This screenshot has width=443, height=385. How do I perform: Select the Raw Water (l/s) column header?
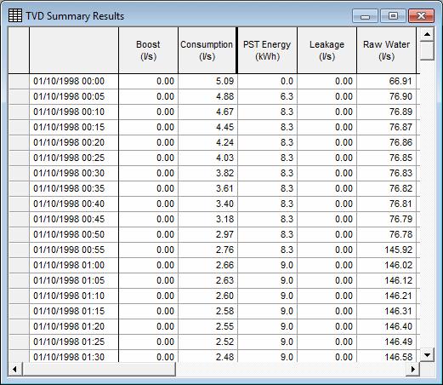[x=386, y=50]
